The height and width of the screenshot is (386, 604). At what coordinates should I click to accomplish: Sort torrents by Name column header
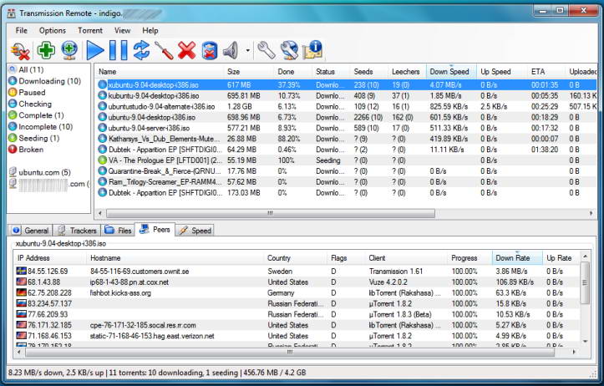159,72
